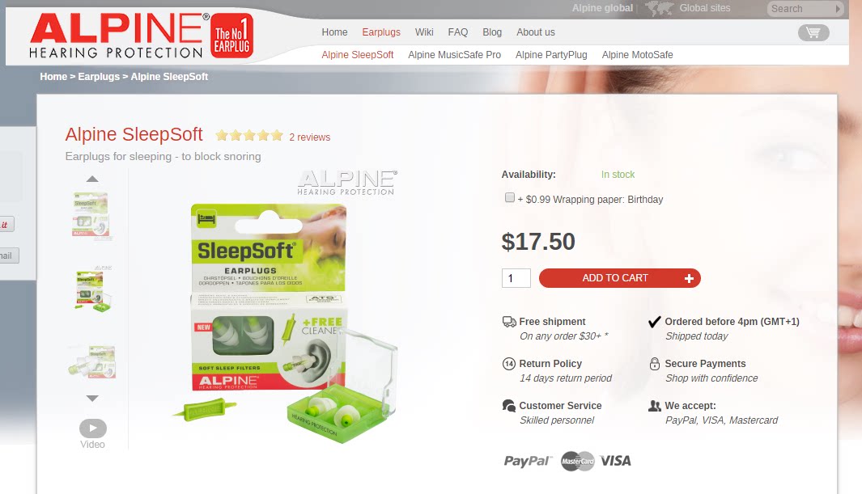The width and height of the screenshot is (862, 494).
Task: Play the product video icon
Action: (93, 429)
